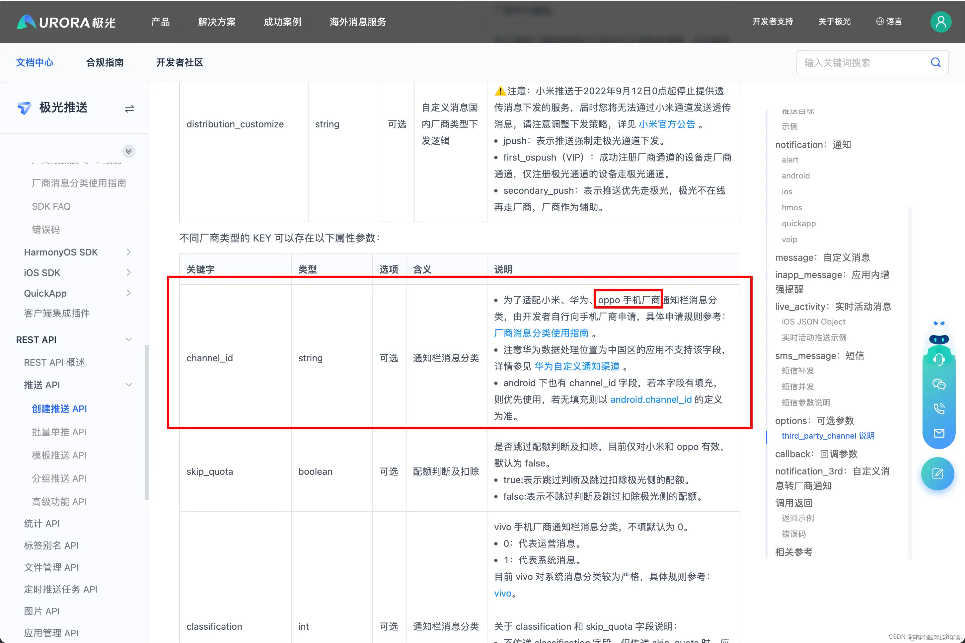Click the search magnifier icon
This screenshot has height=643, width=965.
pos(935,62)
